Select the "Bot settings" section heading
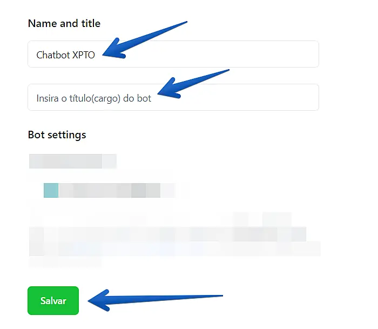Viewport: 378px width, 329px height. tap(57, 135)
